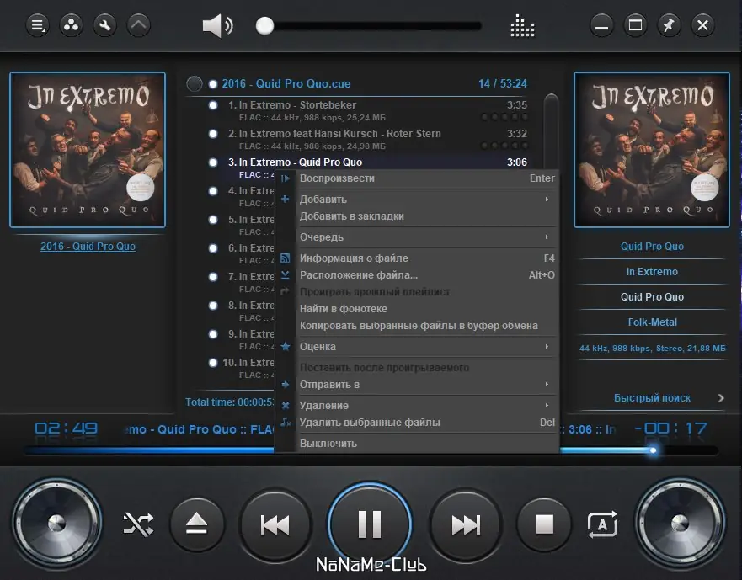This screenshot has height=580, width=742.
Task: Expand the Удаление submenu arrow
Action: pyautogui.click(x=547, y=406)
